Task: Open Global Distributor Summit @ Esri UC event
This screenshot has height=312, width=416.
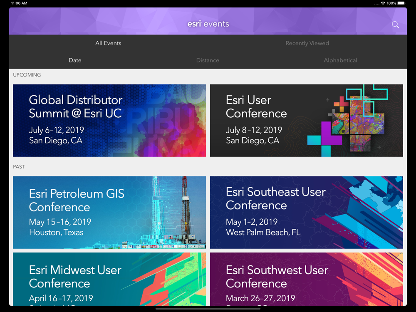Action: point(109,121)
